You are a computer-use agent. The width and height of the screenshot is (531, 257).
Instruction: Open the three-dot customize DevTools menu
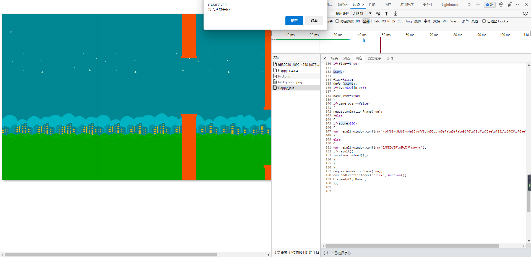pyautogui.click(x=518, y=5)
